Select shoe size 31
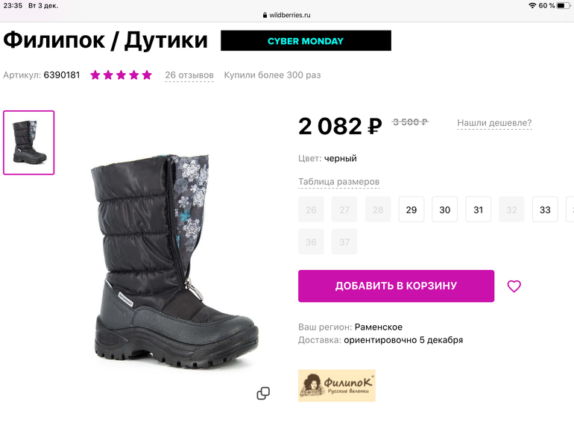This screenshot has height=431, width=574. (x=478, y=210)
